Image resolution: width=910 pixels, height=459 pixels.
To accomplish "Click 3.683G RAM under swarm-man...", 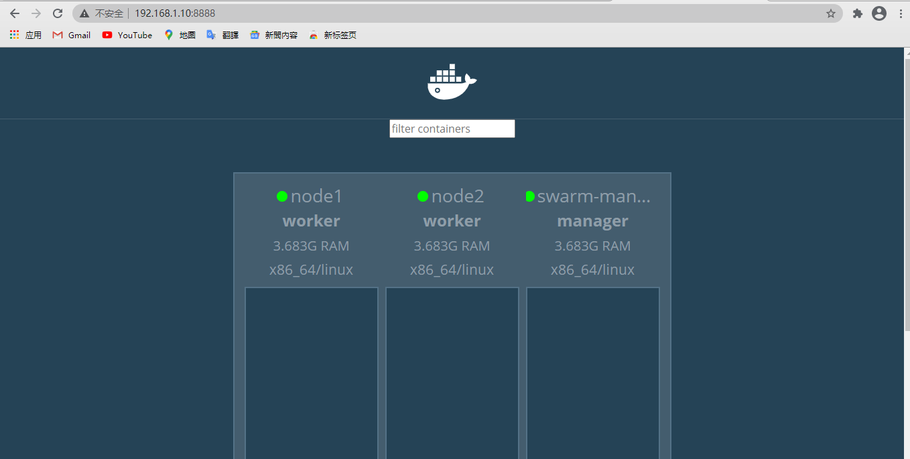I will [593, 246].
